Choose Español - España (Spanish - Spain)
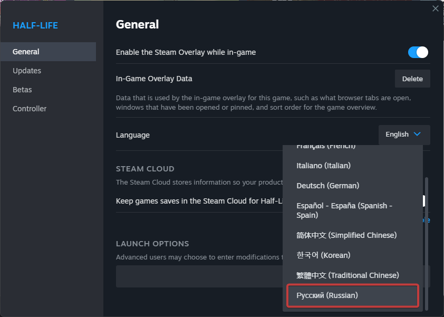The image size is (444, 317). click(x=344, y=210)
